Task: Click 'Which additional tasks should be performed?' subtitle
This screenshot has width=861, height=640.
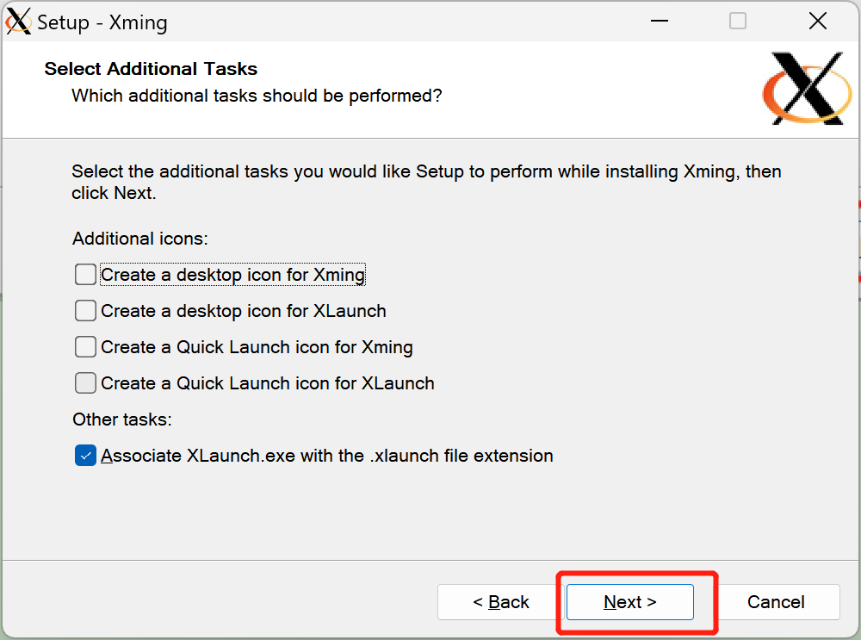Action: click(257, 96)
